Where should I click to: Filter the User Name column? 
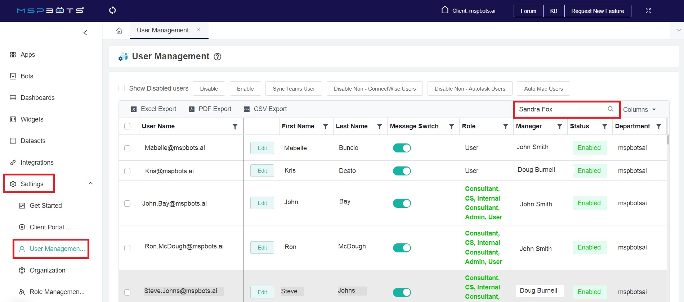235,127
